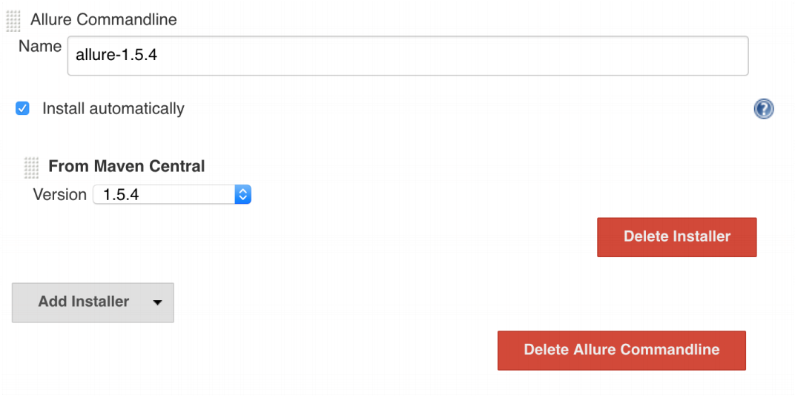This screenshot has height=398, width=795.
Task: Click the Add Installer button label
Action: click(84, 302)
